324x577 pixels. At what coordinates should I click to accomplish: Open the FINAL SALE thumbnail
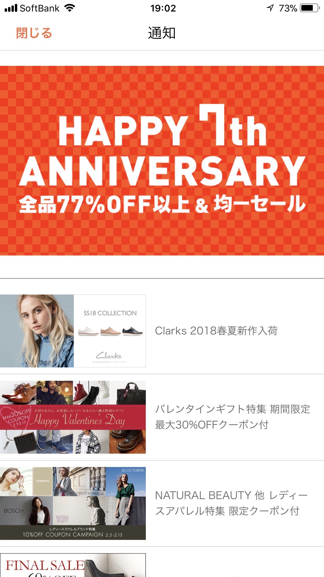73,565
